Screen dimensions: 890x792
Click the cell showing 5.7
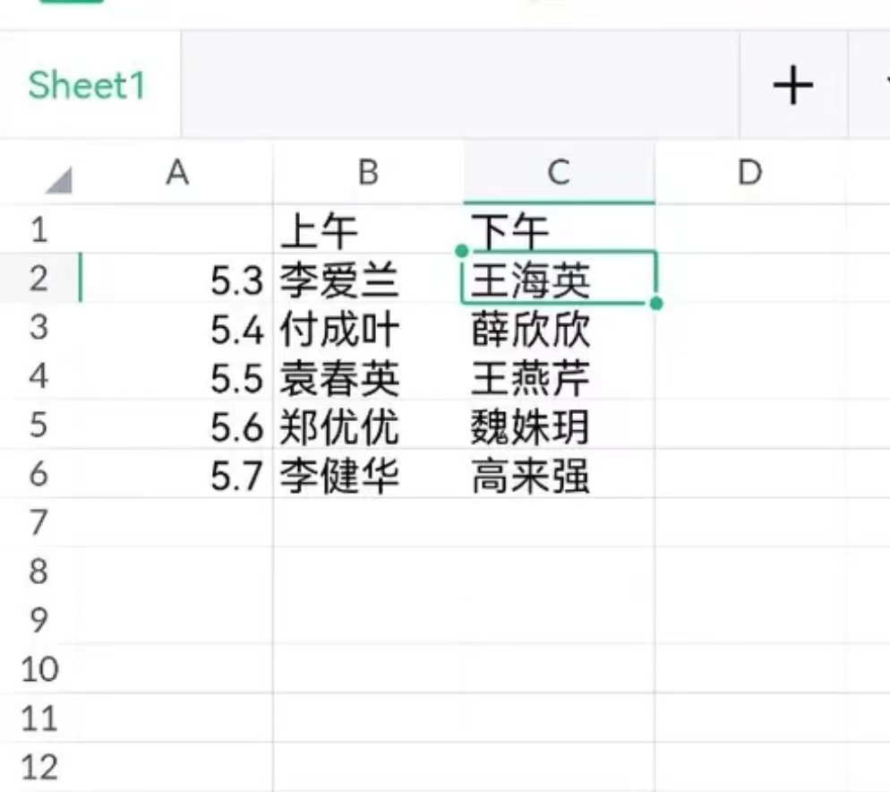(176, 474)
